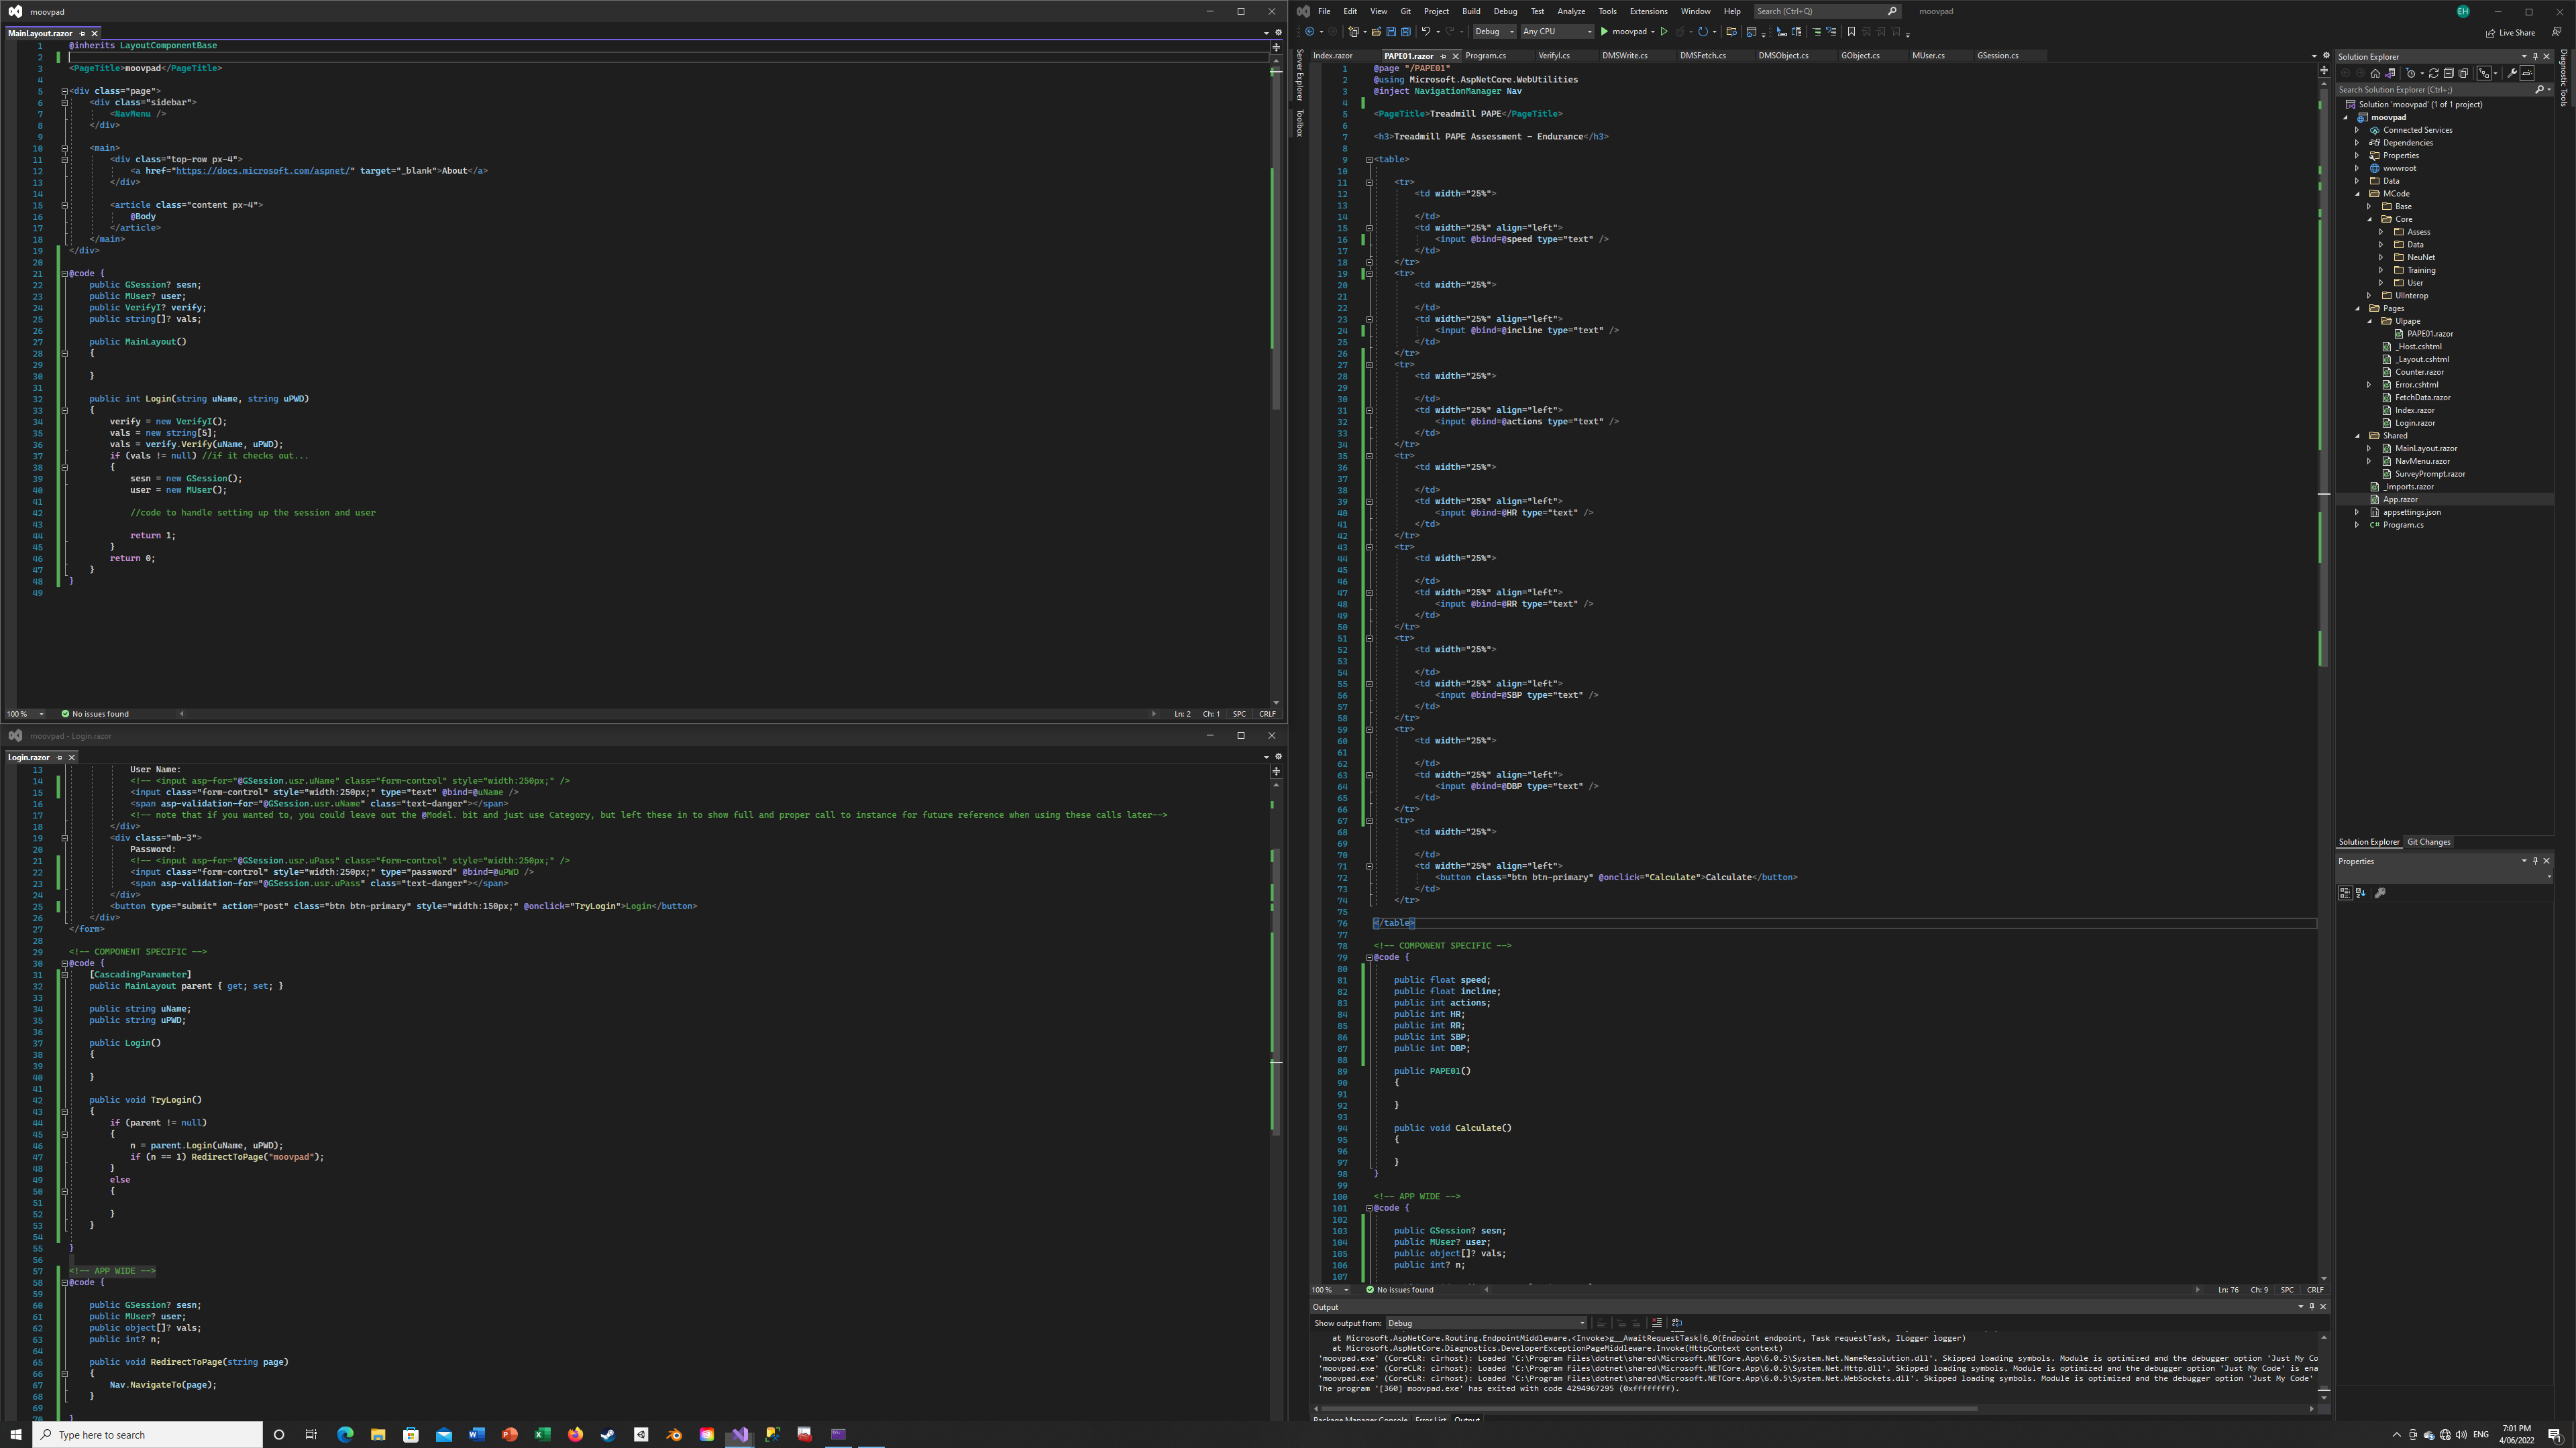Toggle Show All Files in Solution Explorer
Image resolution: width=2576 pixels, height=1448 pixels.
pos(2463,73)
